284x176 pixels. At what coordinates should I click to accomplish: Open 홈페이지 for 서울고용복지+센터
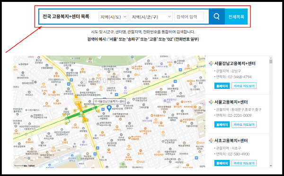(222, 124)
